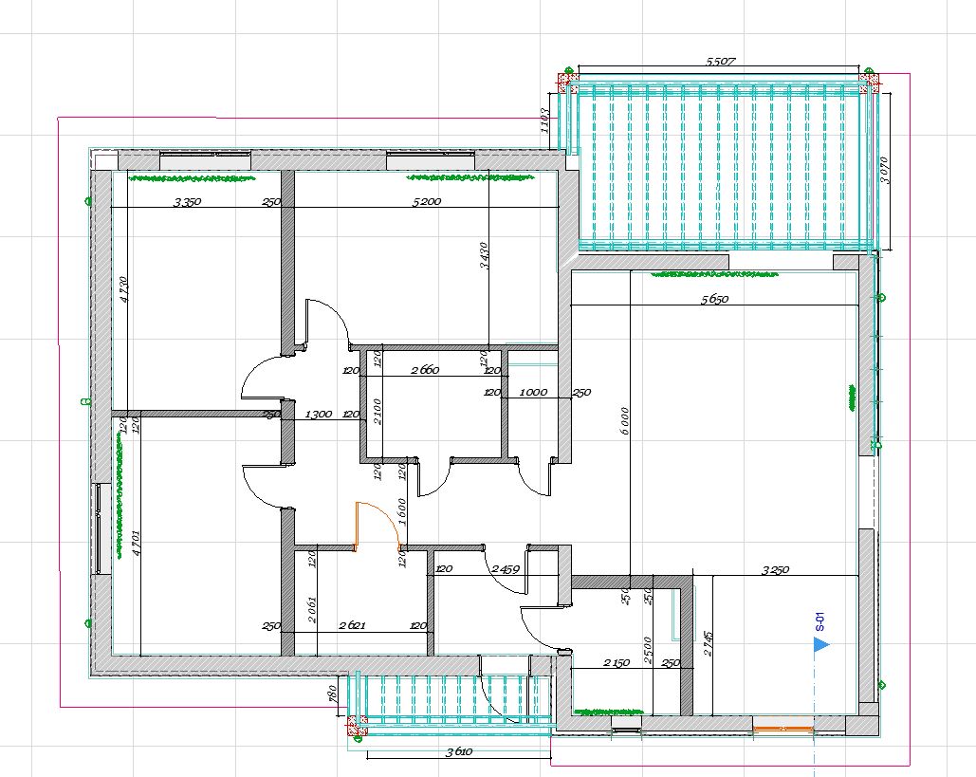Select the 1103 dimension near terrace

544,120
